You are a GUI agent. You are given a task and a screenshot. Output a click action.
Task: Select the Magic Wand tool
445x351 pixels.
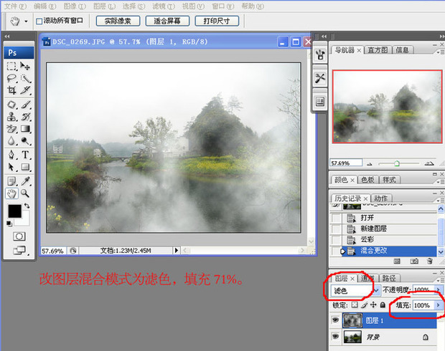click(25, 78)
